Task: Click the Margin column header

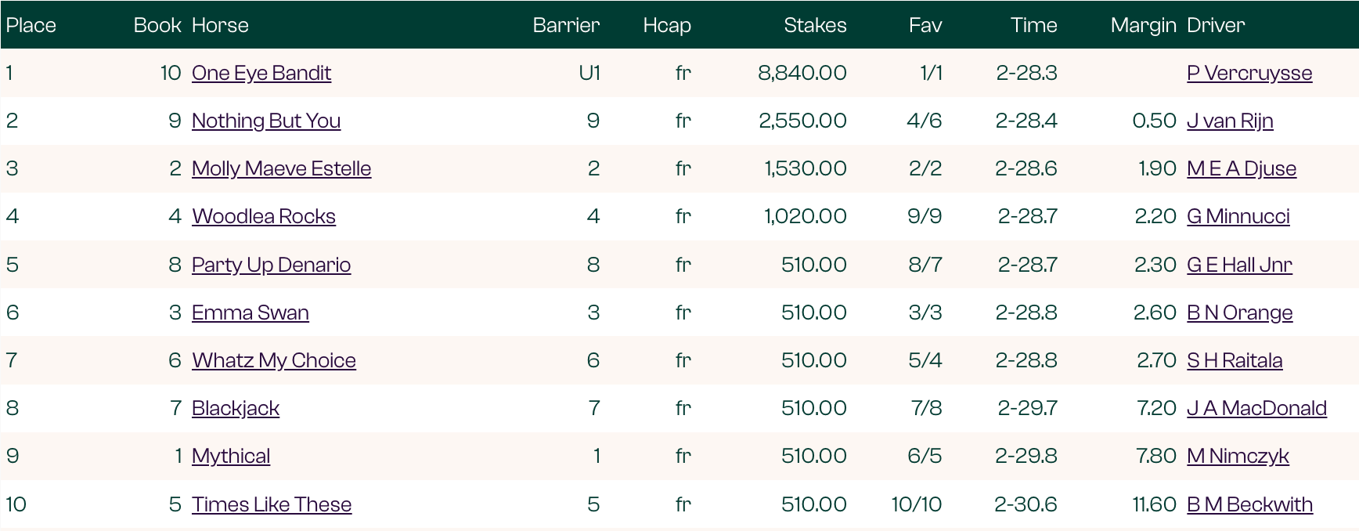Action: [x=1143, y=25]
